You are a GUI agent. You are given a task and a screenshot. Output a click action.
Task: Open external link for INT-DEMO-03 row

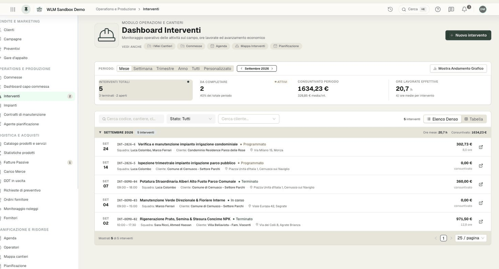481,203
